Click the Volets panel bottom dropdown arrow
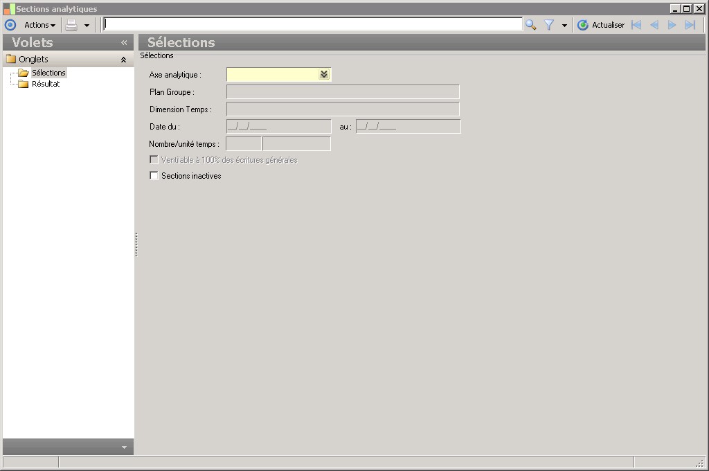 click(125, 447)
